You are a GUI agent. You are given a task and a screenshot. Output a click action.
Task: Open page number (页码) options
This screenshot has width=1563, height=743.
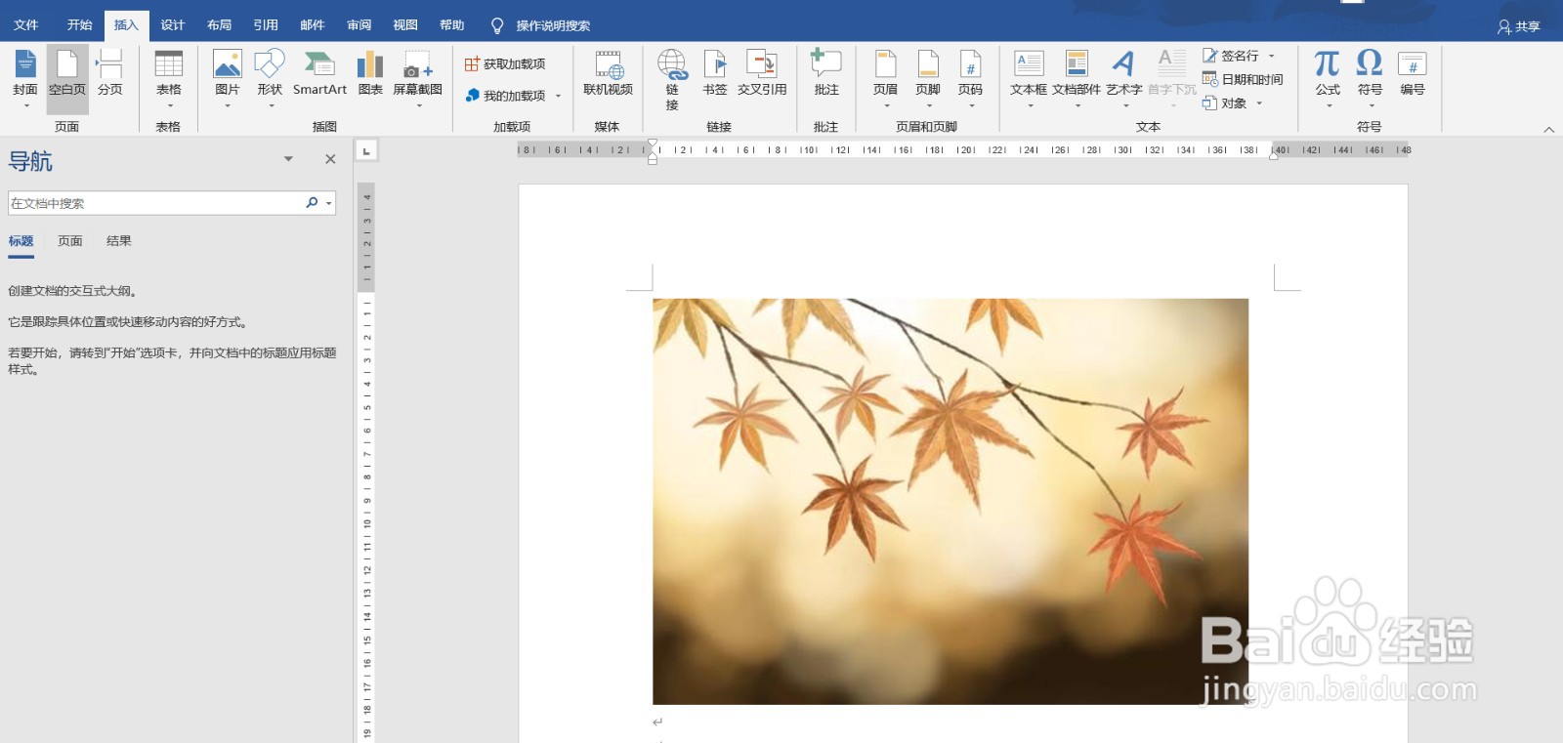[x=970, y=78]
